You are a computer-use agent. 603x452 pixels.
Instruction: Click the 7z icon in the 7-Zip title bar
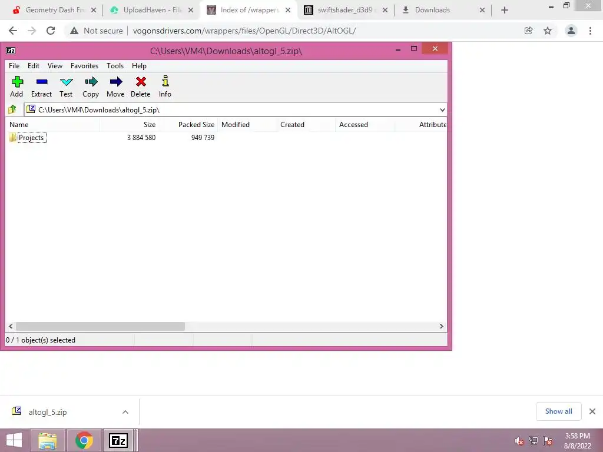11,51
